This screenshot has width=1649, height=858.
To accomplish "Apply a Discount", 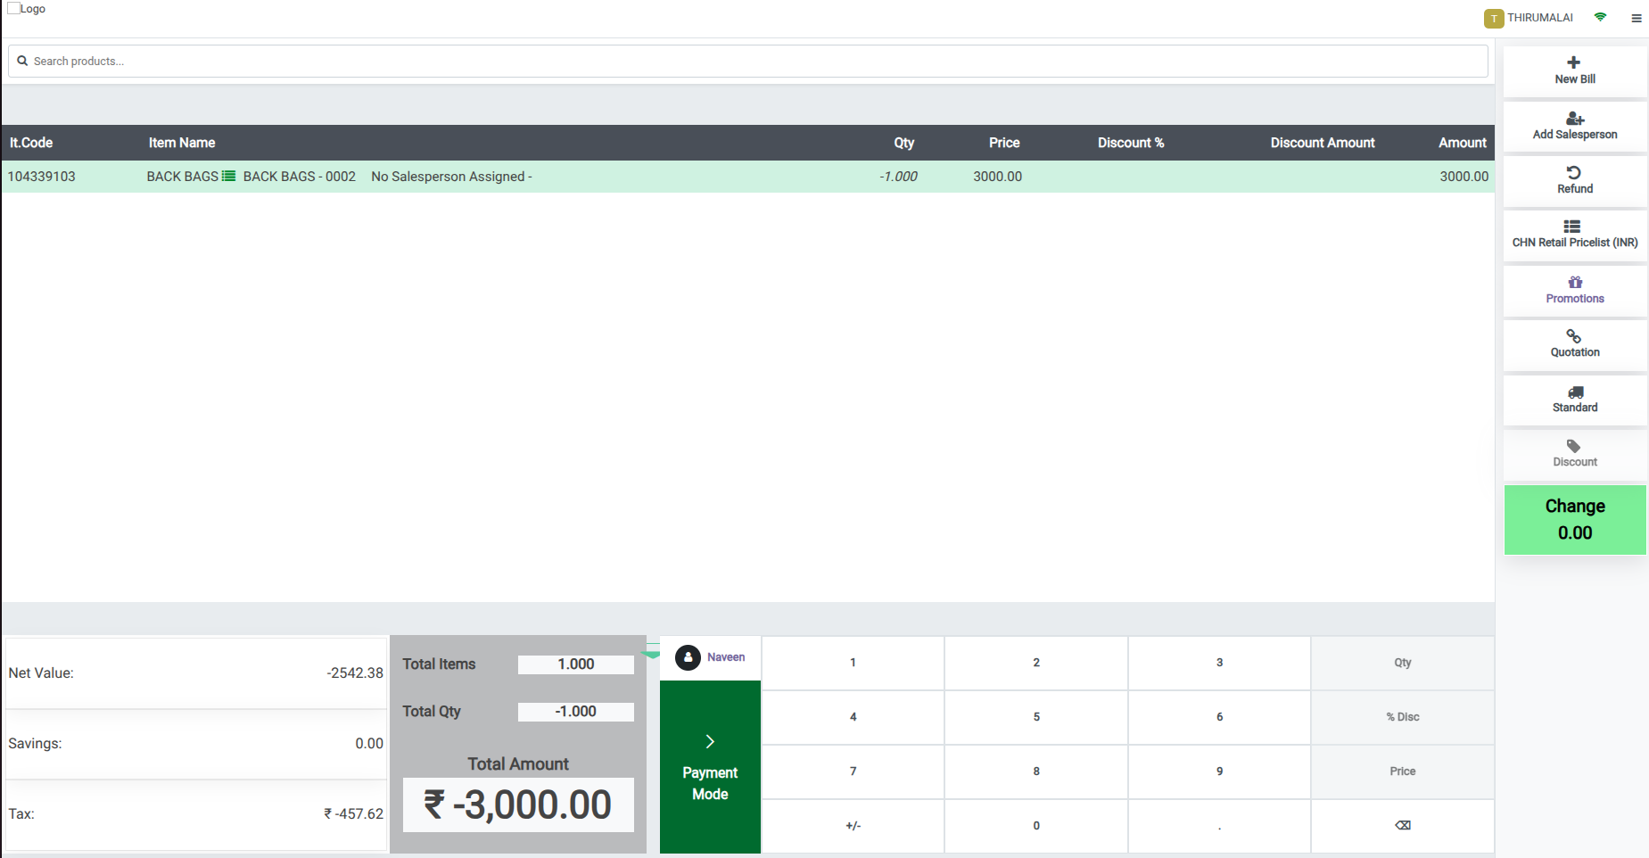I will click(1575, 455).
